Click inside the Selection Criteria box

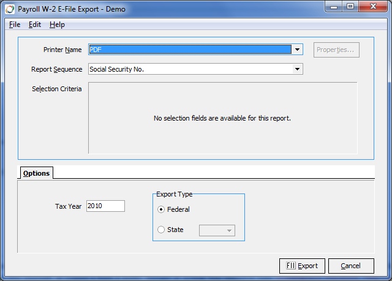coord(222,118)
